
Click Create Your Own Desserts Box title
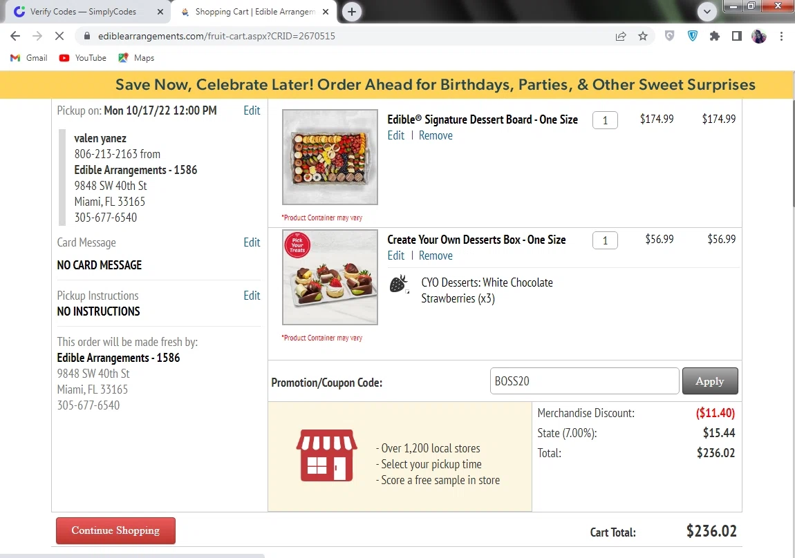pos(476,240)
